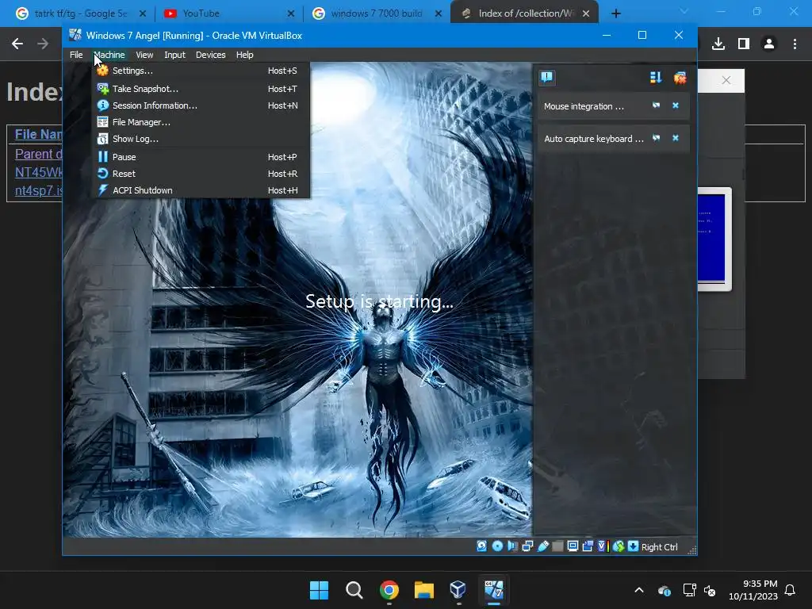Open Session Information from Machine menu
812x609 pixels.
coord(201,105)
